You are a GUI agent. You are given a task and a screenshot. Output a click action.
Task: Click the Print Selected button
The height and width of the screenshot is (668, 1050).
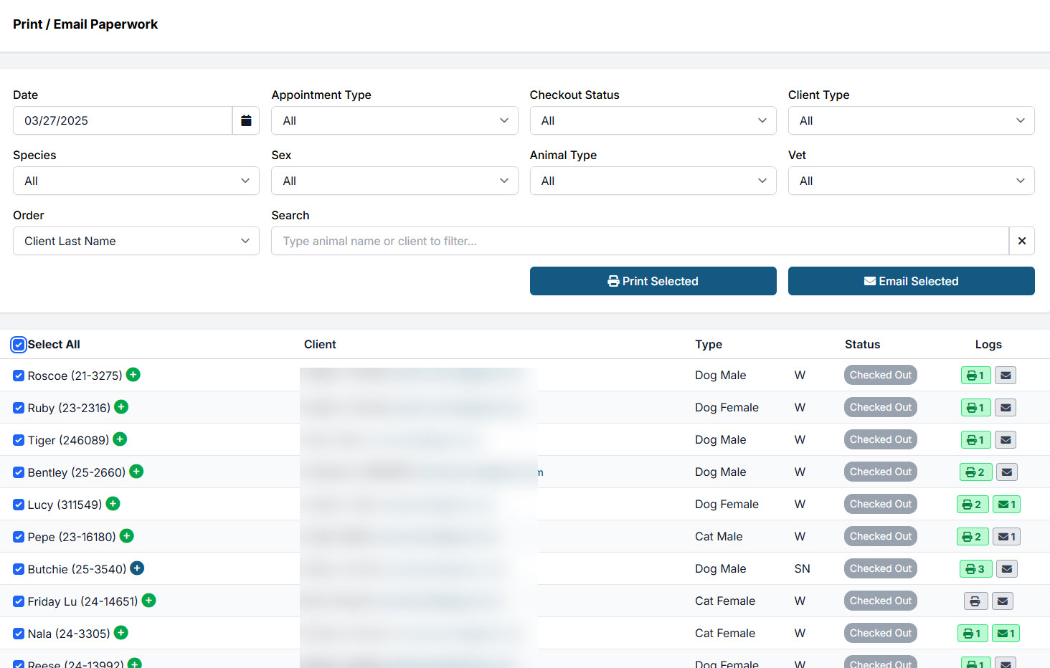point(653,281)
